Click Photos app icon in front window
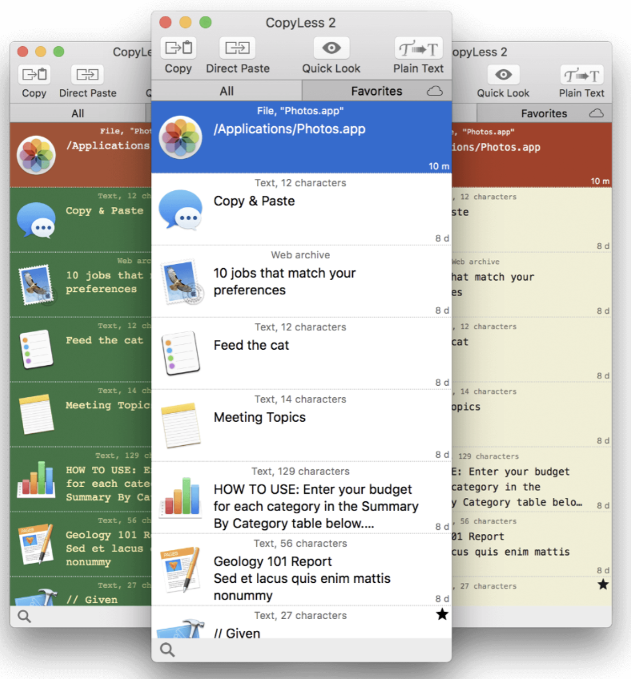 pyautogui.click(x=181, y=137)
